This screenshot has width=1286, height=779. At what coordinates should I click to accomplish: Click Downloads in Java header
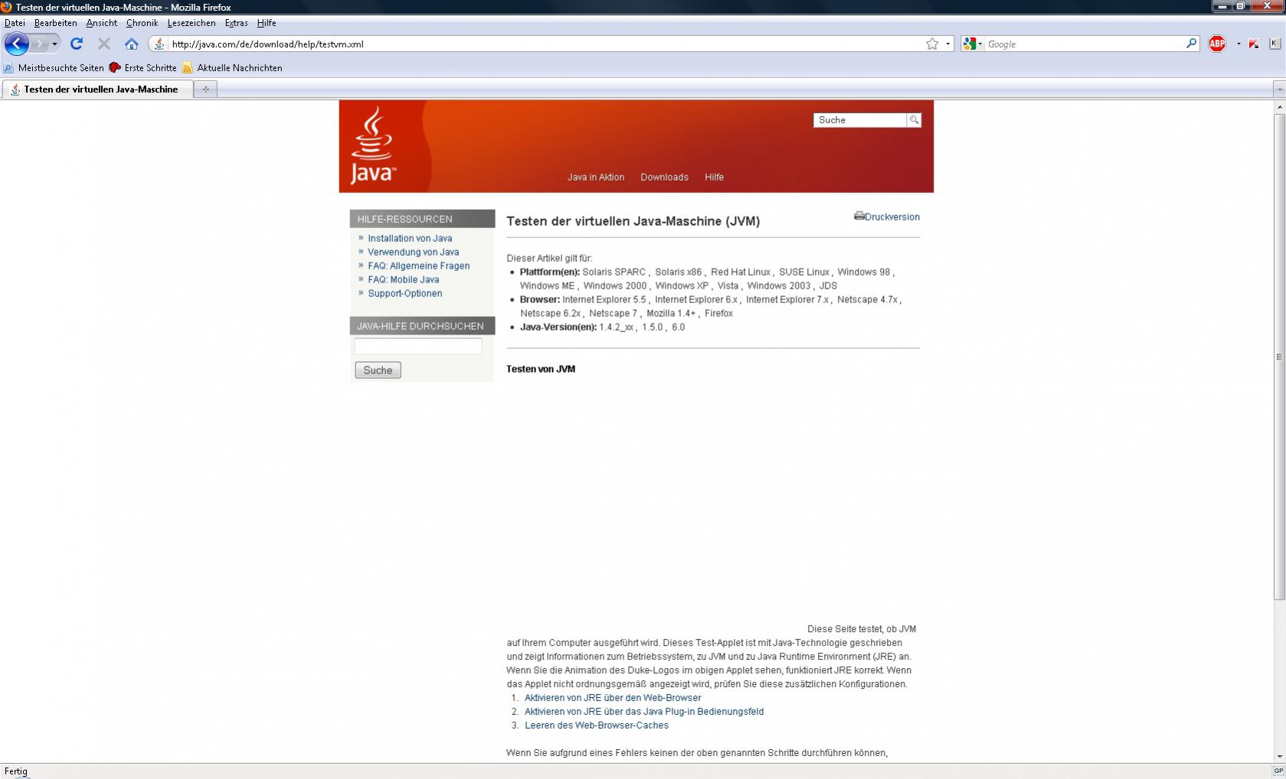pyautogui.click(x=664, y=177)
